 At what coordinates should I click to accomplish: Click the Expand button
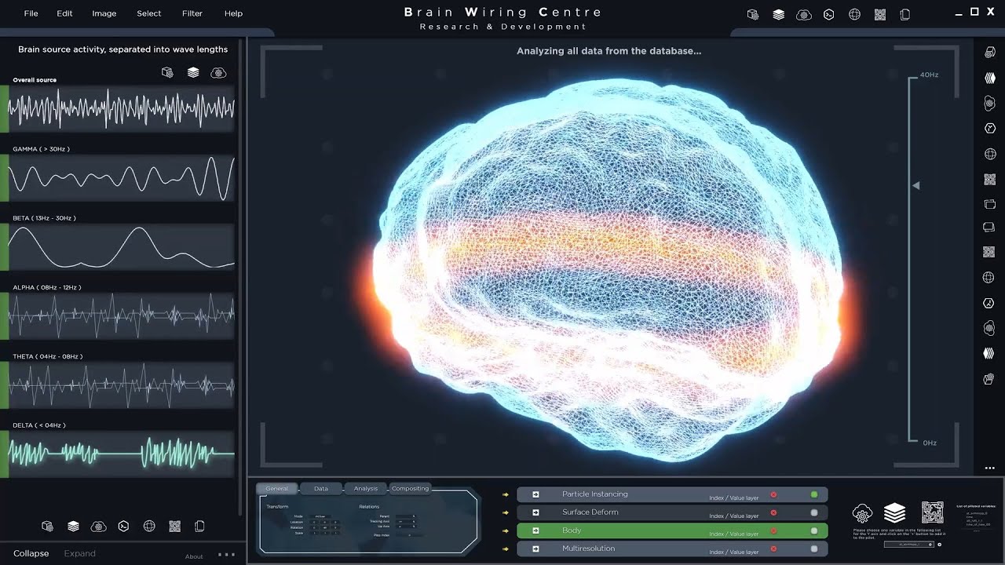coord(79,553)
